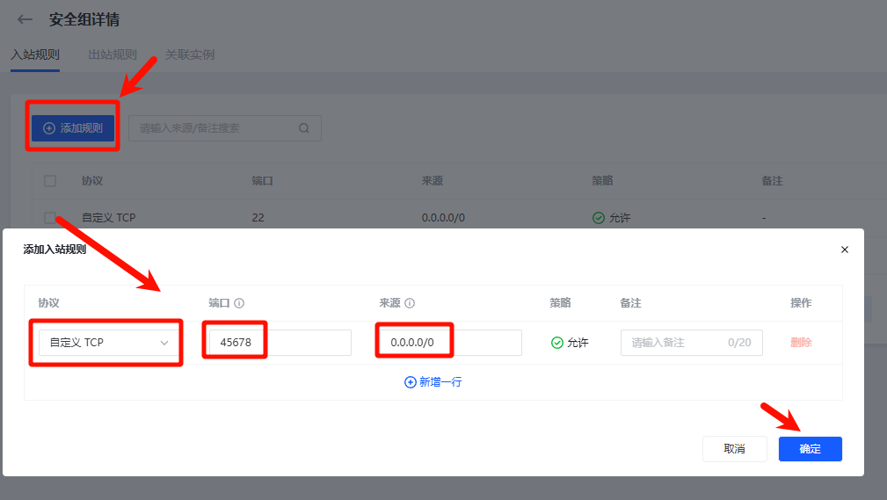Image resolution: width=887 pixels, height=500 pixels.
Task: Expand protocol list via chevron arrow
Action: [x=164, y=343]
